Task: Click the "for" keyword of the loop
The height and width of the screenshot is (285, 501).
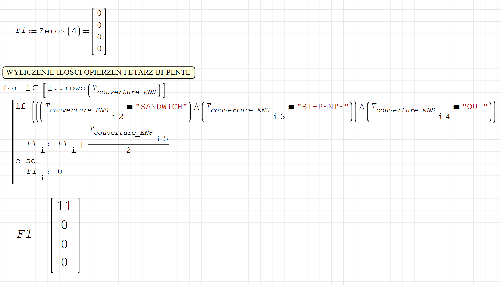Action: [10, 88]
